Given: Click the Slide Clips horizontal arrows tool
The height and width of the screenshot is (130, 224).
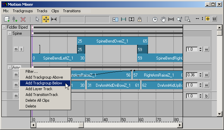Looking at the screenshot, I should click(54, 19).
